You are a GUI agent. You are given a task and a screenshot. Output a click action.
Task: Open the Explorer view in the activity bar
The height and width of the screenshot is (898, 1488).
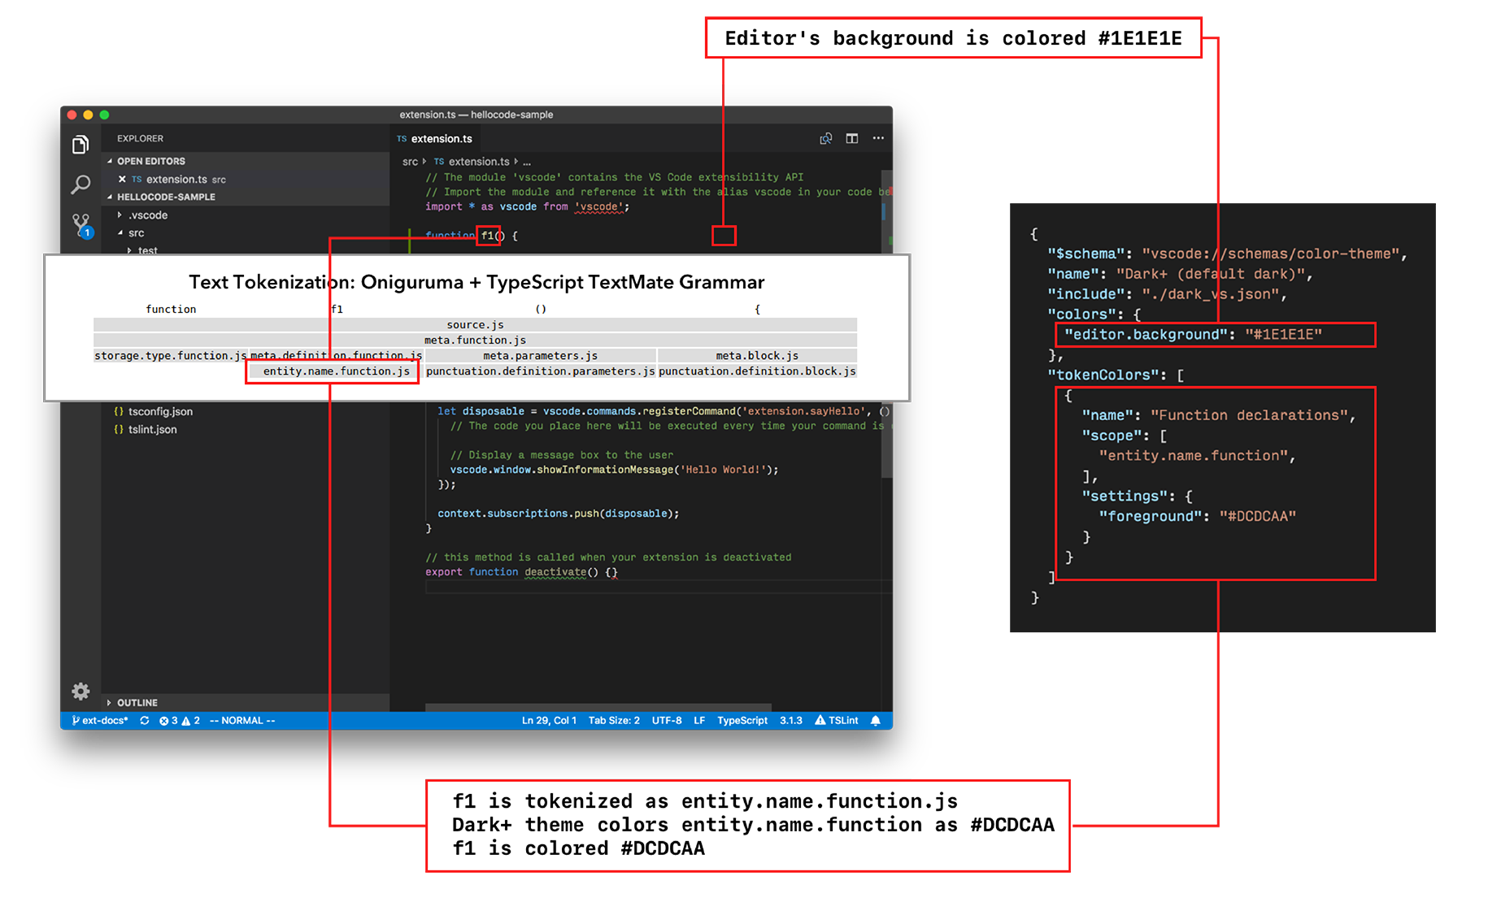click(x=80, y=143)
